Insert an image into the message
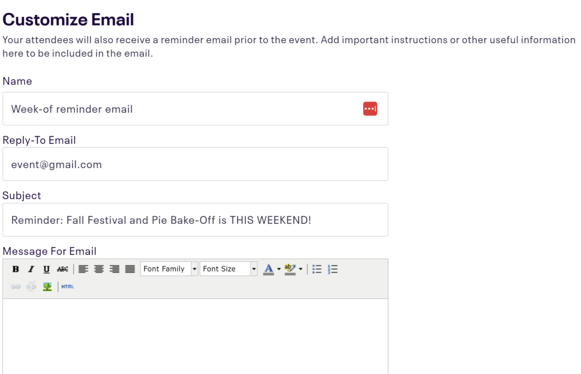581x374 pixels. (46, 286)
